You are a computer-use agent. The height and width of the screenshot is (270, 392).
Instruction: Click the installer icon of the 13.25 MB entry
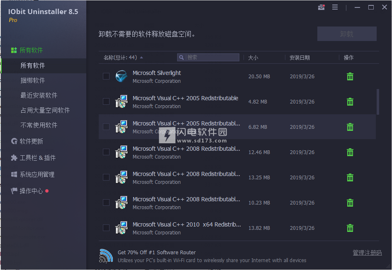click(122, 177)
